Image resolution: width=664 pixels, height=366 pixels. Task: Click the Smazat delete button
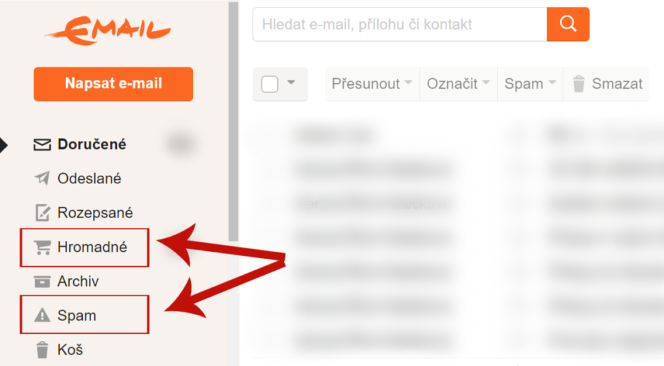(606, 83)
